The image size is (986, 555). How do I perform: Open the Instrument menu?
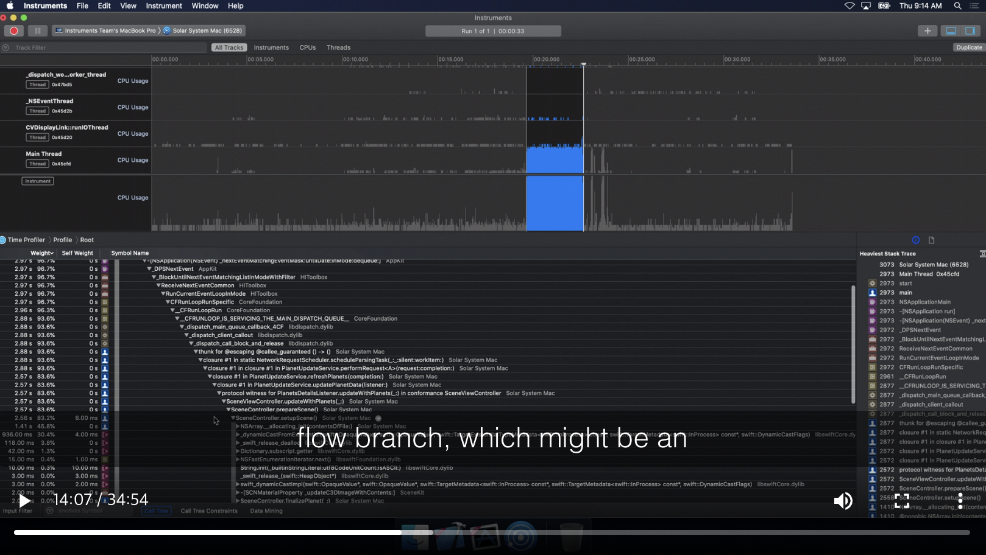coord(164,5)
